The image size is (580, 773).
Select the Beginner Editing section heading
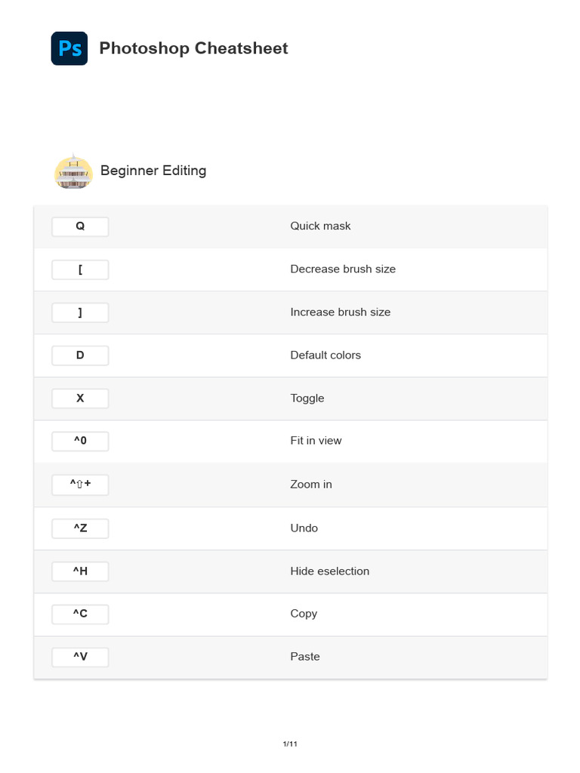point(153,171)
